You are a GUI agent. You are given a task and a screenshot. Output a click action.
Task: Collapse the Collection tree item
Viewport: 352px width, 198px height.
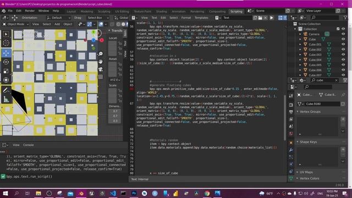295,29
